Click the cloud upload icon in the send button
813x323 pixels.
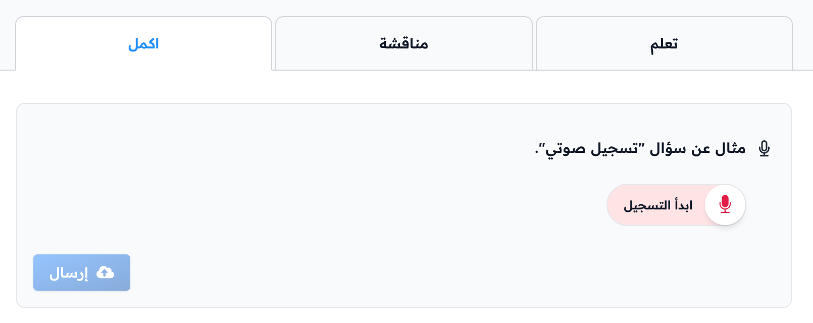105,273
